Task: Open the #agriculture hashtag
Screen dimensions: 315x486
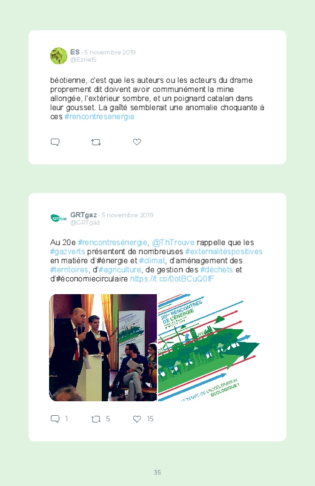Action: 120,270
